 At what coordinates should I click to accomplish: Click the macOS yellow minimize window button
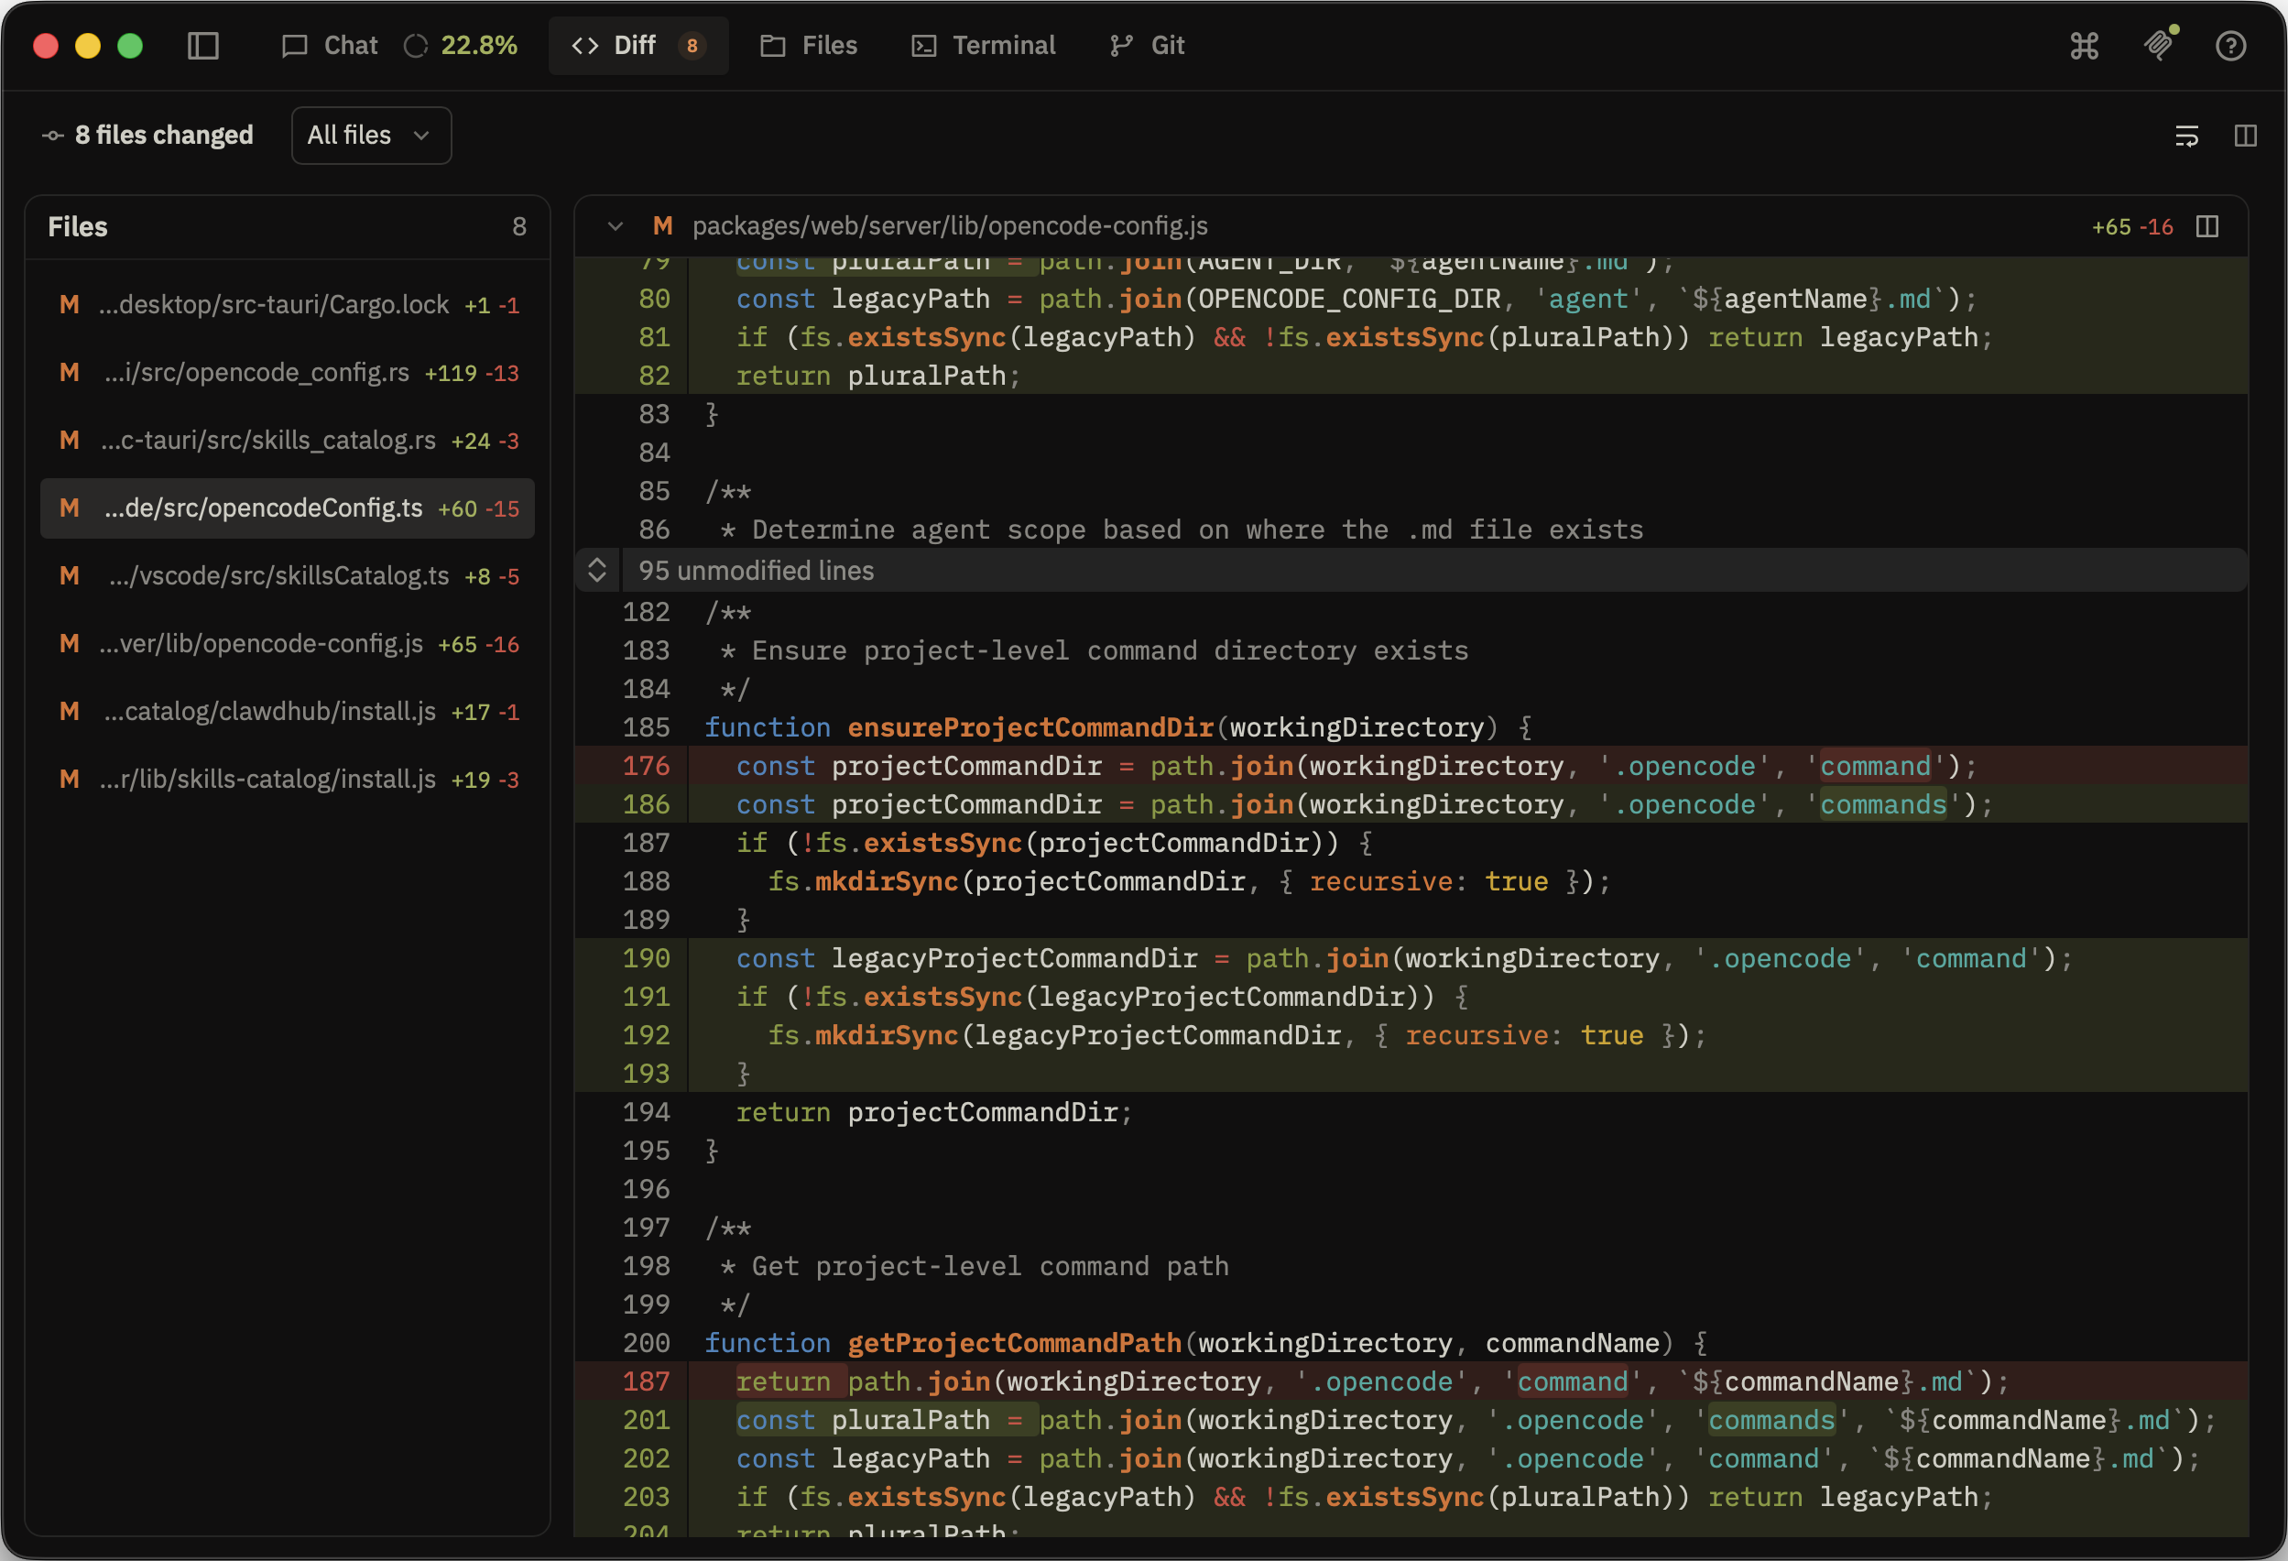88,45
